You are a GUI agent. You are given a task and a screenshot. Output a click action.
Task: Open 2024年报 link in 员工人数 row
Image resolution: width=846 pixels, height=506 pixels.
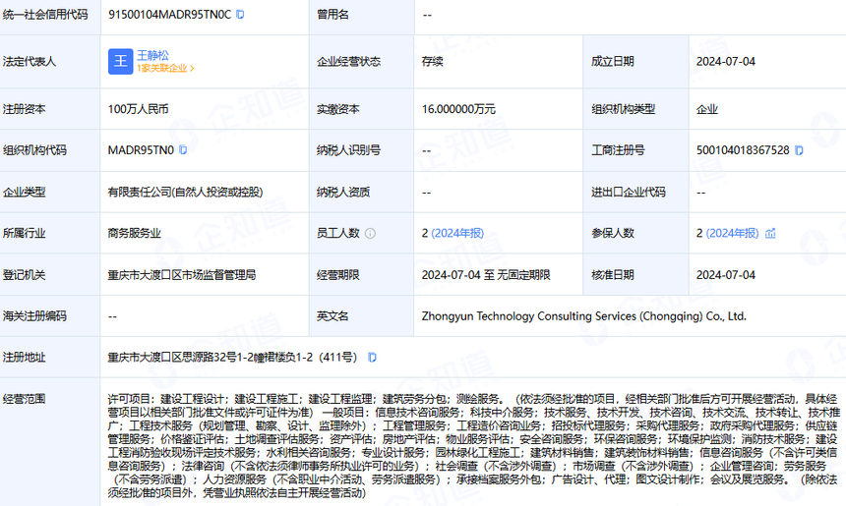pos(458,234)
